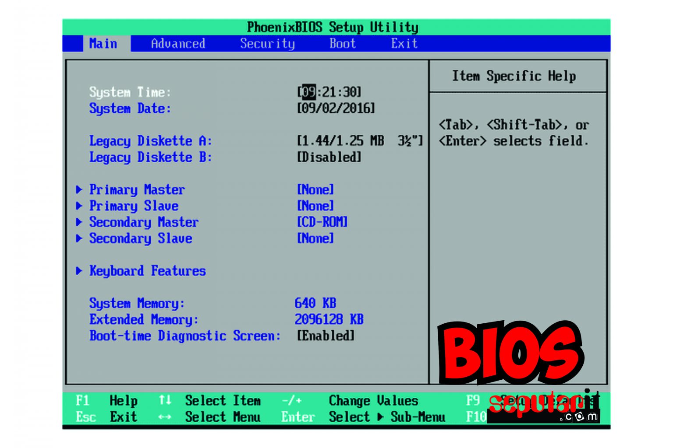This screenshot has height=448, width=673.
Task: Expand the Primary Slave arrow
Action: (79, 206)
